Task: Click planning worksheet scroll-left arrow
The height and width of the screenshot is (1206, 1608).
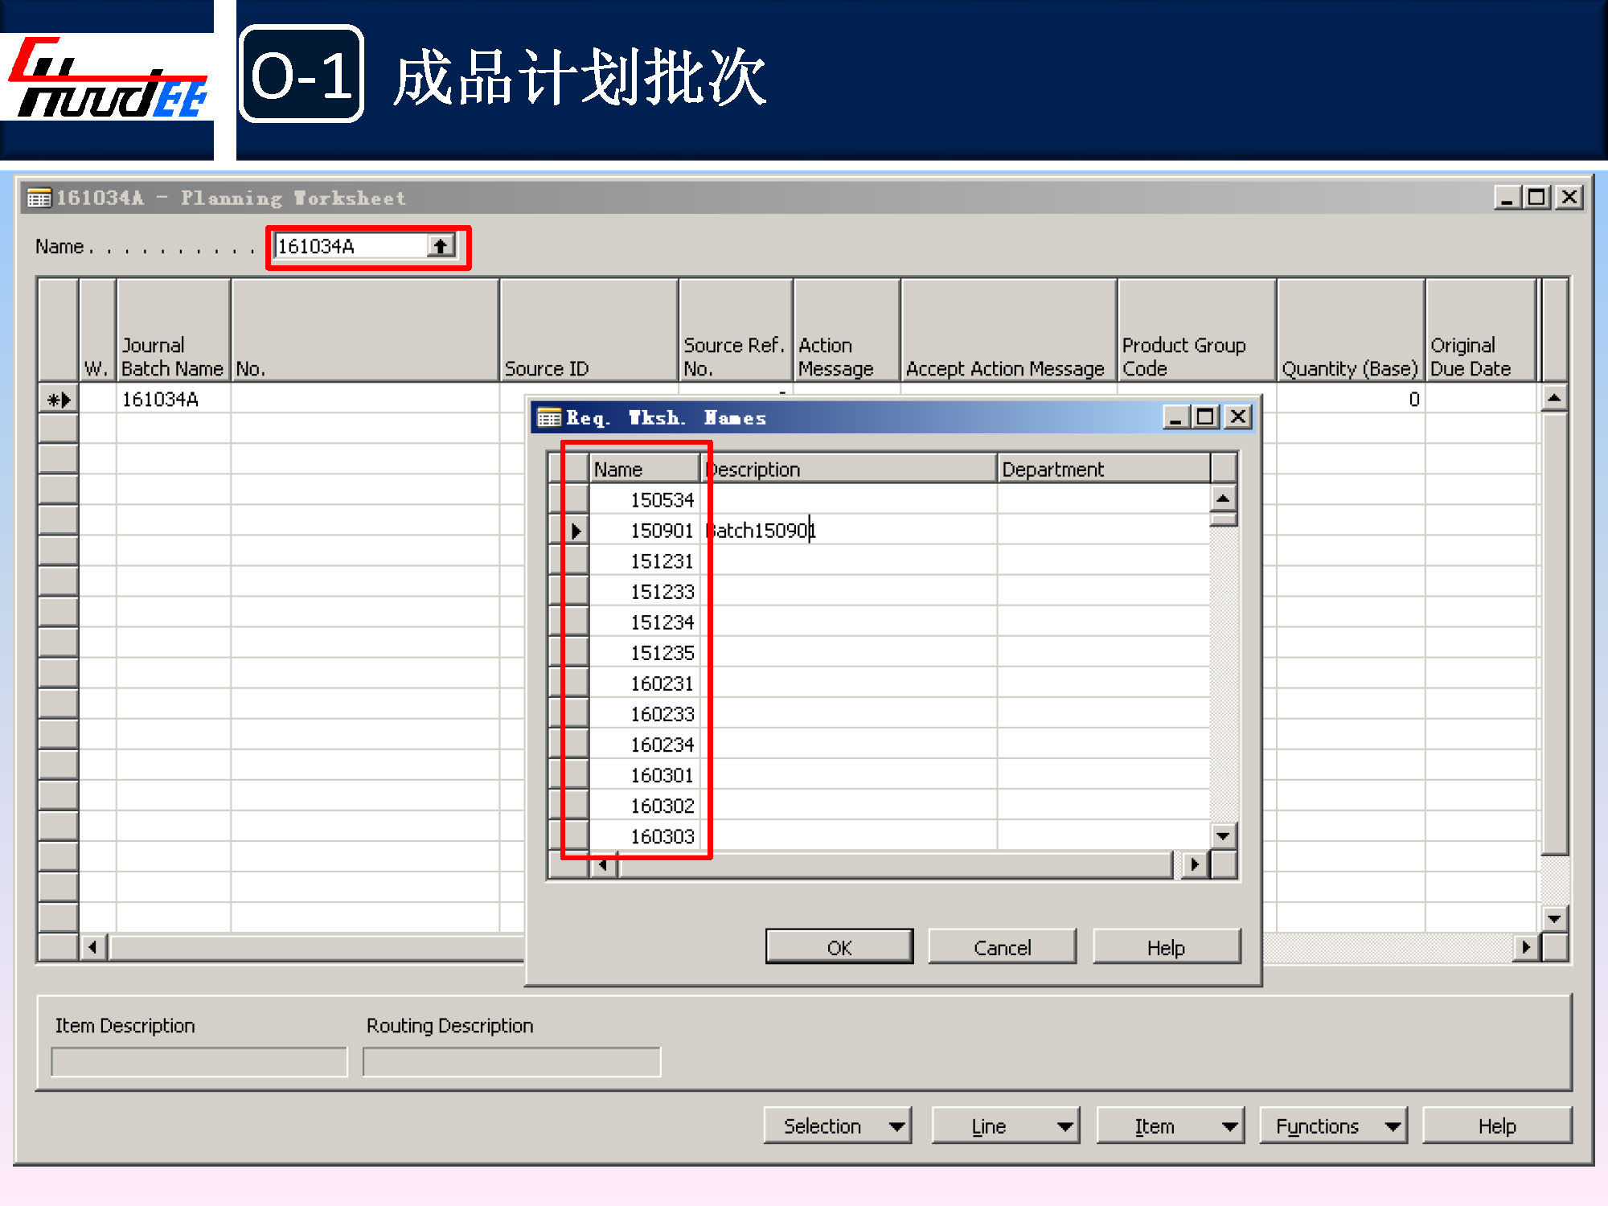Action: (x=93, y=947)
